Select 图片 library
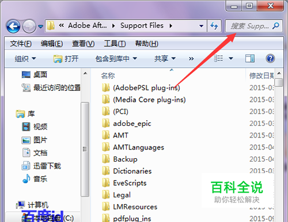 pyautogui.click(x=40, y=140)
